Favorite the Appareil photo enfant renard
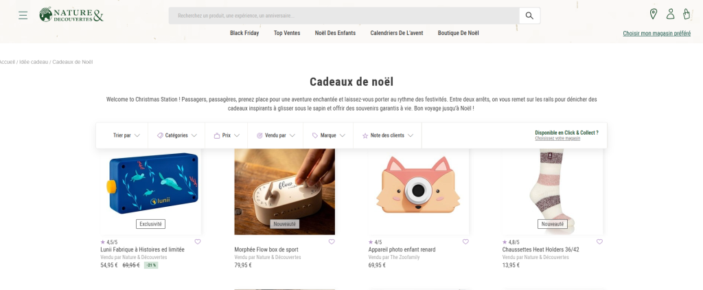Image resolution: width=703 pixels, height=290 pixels. tap(465, 241)
